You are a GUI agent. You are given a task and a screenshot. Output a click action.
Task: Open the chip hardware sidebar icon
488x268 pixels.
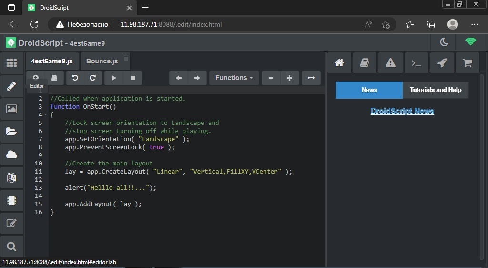[x=11, y=200]
